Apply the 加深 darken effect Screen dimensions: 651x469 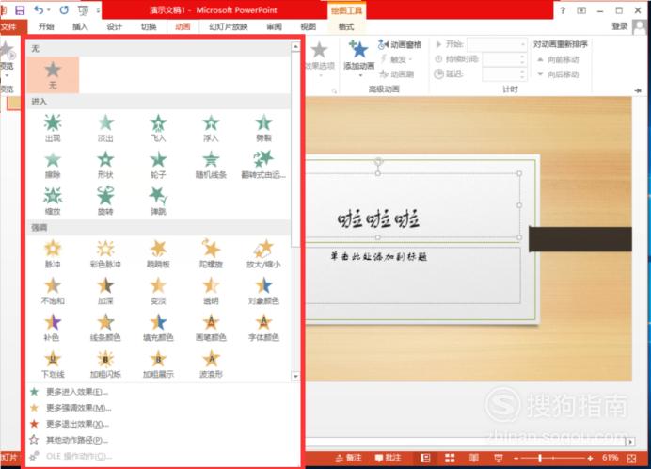click(105, 290)
